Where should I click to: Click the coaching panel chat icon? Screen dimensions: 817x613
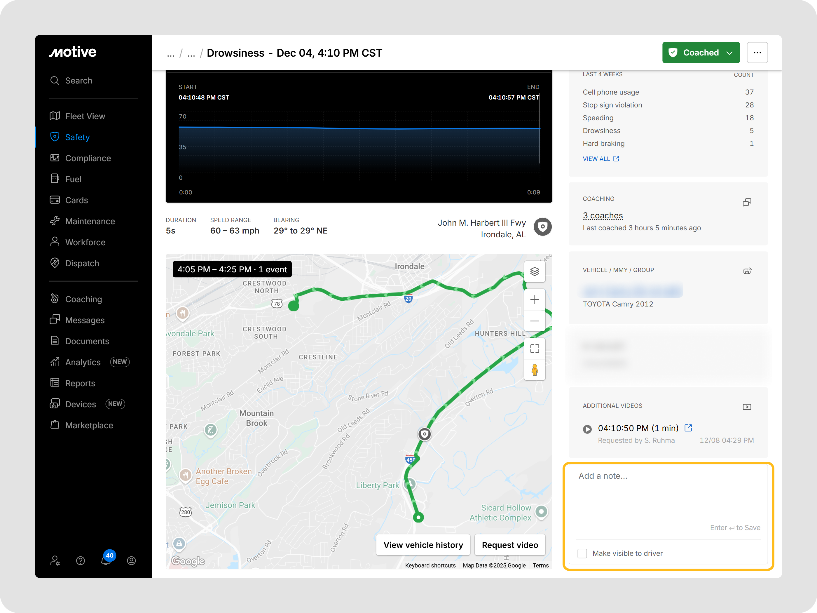pyautogui.click(x=747, y=202)
